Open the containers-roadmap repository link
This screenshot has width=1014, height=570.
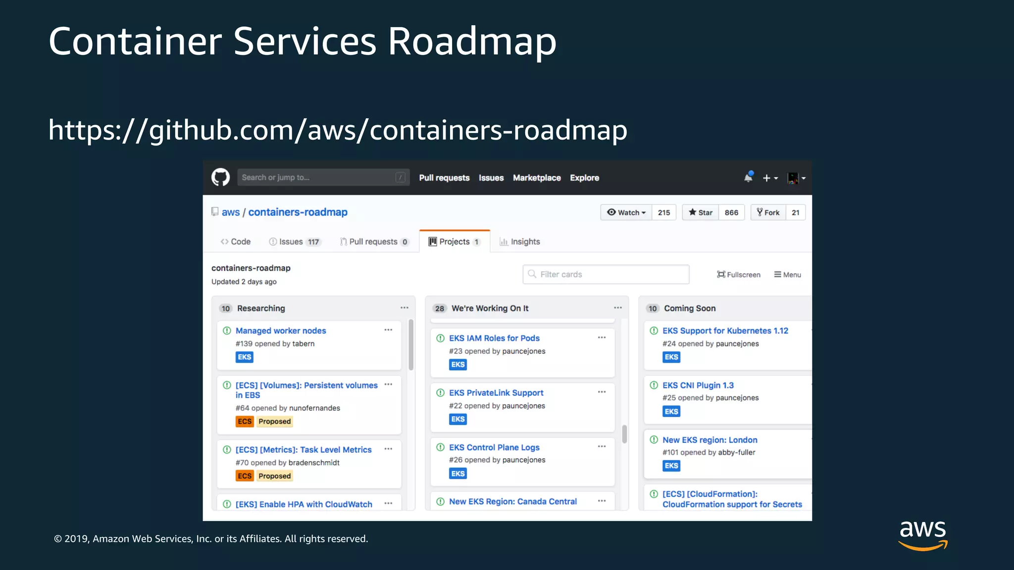298,212
